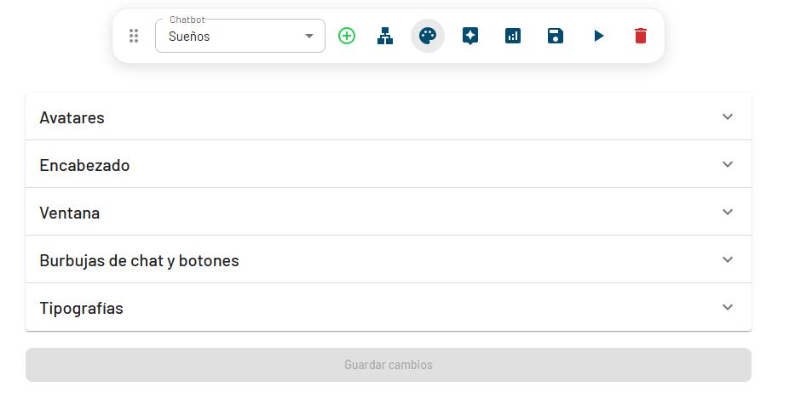Click the Guardar cambios button
Viewport: 795px width, 404px height.
point(389,365)
